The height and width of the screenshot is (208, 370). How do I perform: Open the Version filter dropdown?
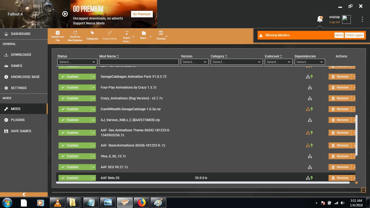[194, 62]
